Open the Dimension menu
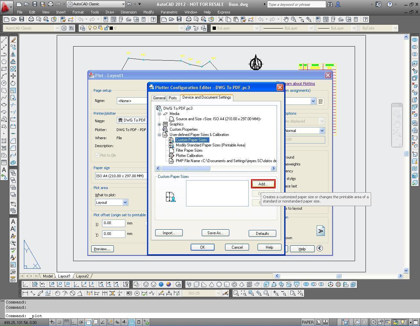Viewport: 420px width, 326px height. (x=128, y=12)
